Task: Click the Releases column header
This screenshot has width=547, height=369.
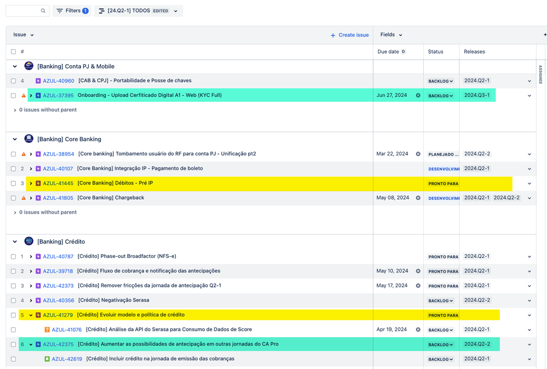Action: [x=474, y=51]
